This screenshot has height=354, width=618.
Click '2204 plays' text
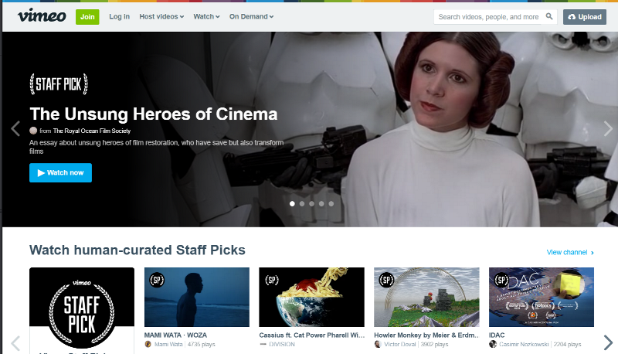pos(567,344)
